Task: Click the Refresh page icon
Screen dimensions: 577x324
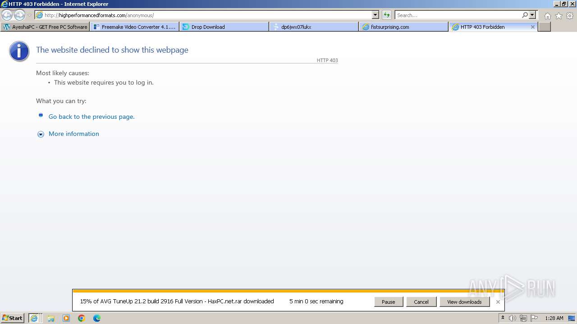Action: click(x=387, y=15)
